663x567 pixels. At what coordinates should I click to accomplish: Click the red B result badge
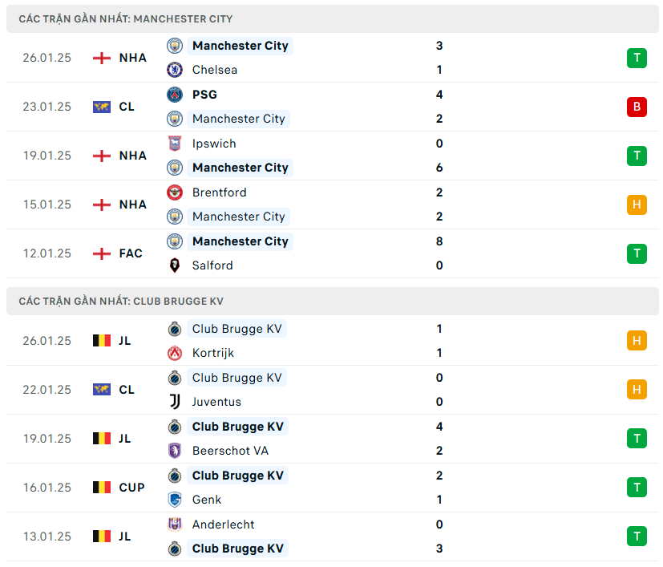tap(637, 107)
